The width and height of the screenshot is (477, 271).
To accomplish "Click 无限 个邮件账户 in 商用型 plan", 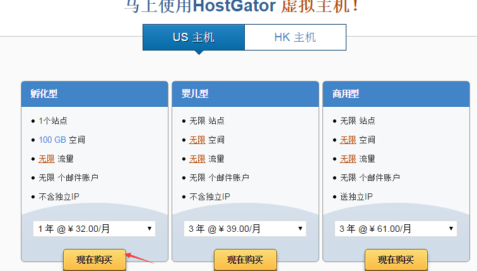I will [370, 178].
